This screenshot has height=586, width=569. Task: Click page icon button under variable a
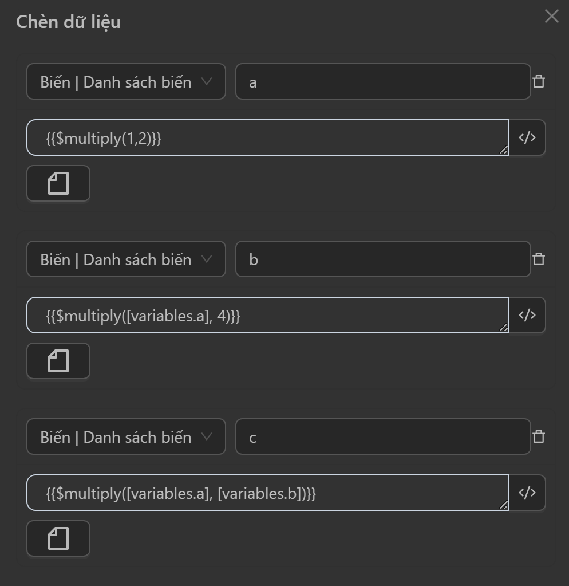pos(58,183)
